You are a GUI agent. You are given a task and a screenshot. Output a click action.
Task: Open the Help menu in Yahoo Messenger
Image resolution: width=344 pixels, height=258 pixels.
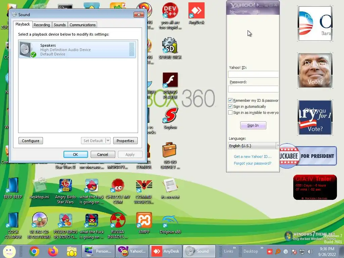tap(256, 11)
